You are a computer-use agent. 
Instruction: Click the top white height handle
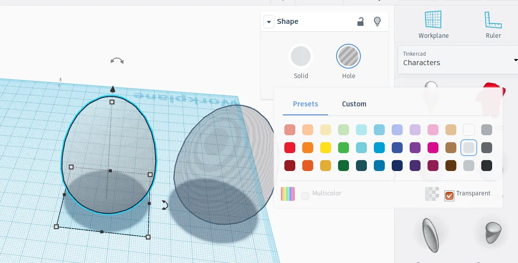click(x=112, y=102)
